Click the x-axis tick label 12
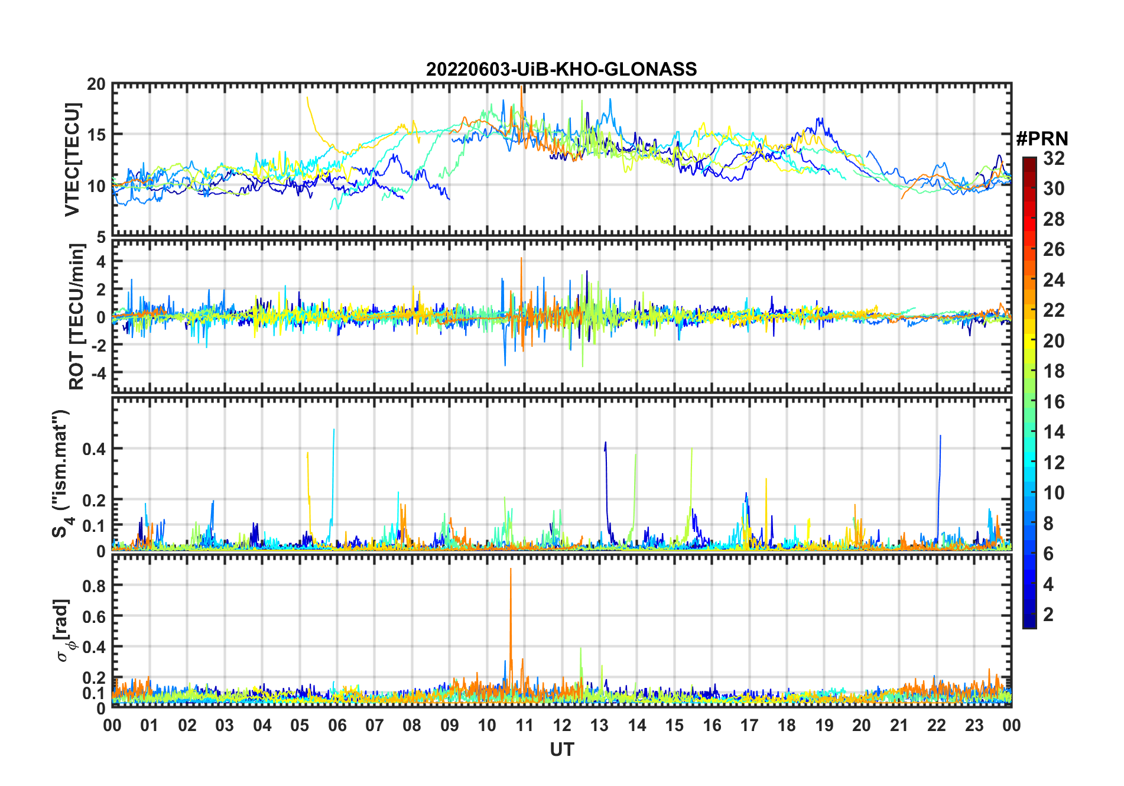 pyautogui.click(x=561, y=725)
